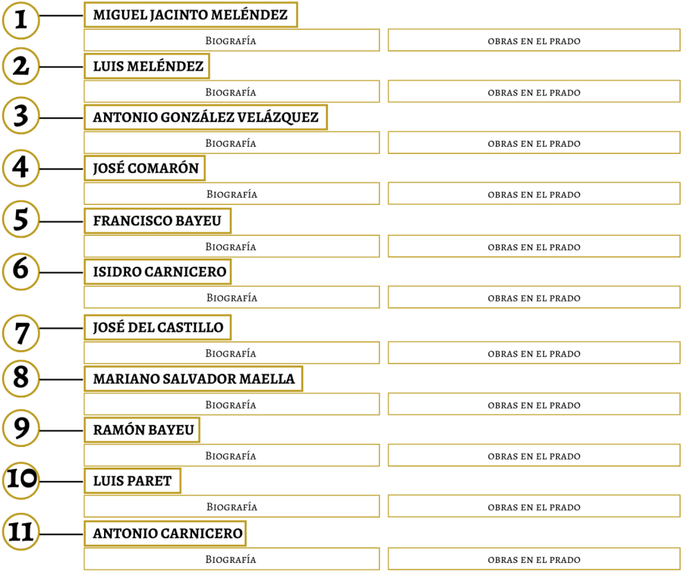The image size is (683, 573).
Task: Click the number 11 circle badge
Action: pos(21,532)
